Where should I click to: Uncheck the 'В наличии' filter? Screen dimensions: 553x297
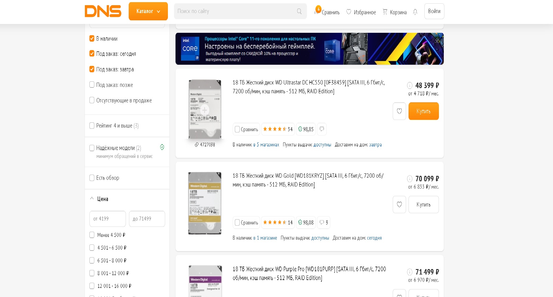click(x=92, y=39)
